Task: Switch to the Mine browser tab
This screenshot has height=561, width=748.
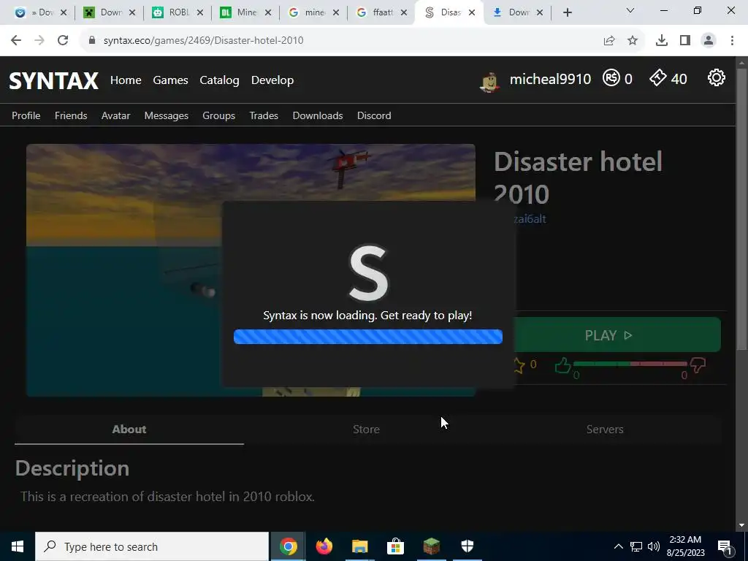Action: point(246,13)
